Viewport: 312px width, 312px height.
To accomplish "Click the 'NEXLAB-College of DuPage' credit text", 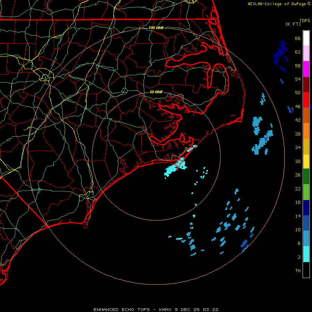I will coord(277,4).
